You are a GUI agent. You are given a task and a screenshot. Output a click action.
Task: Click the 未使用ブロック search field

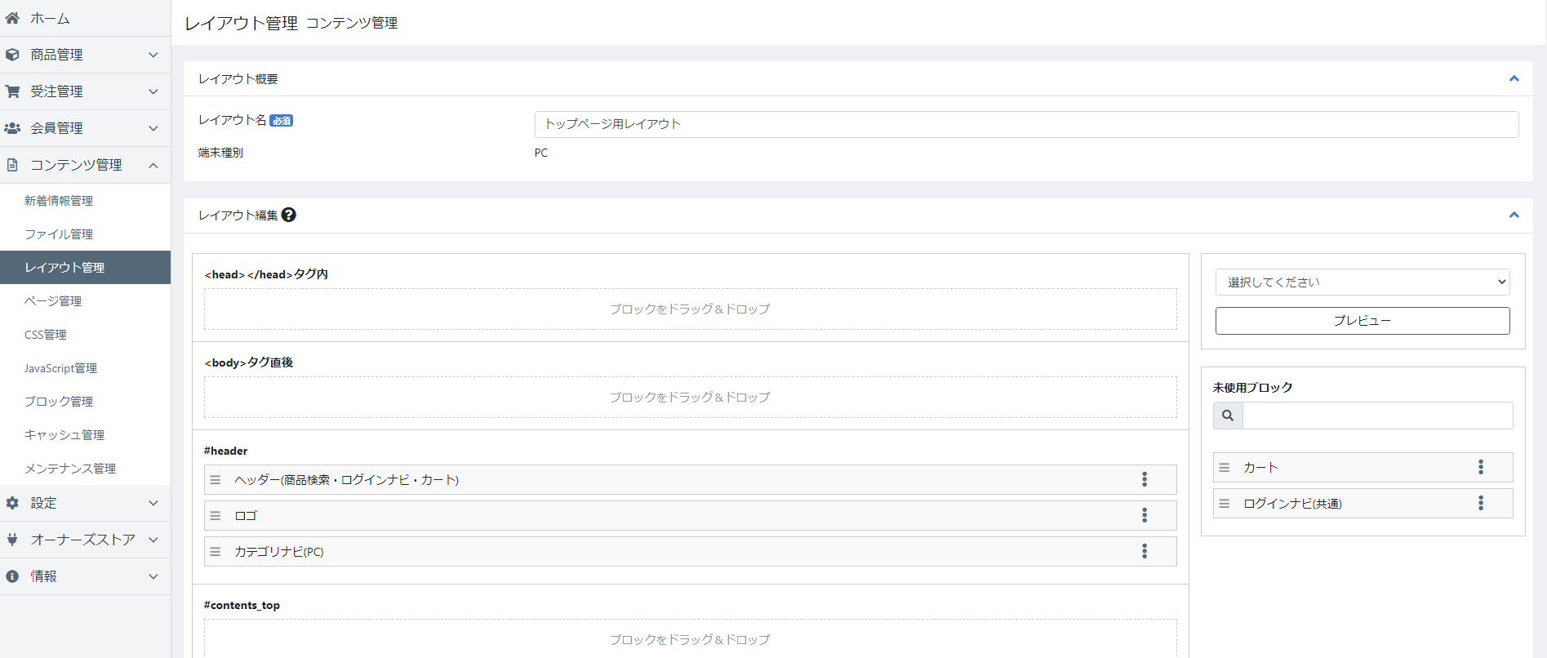coord(1377,416)
